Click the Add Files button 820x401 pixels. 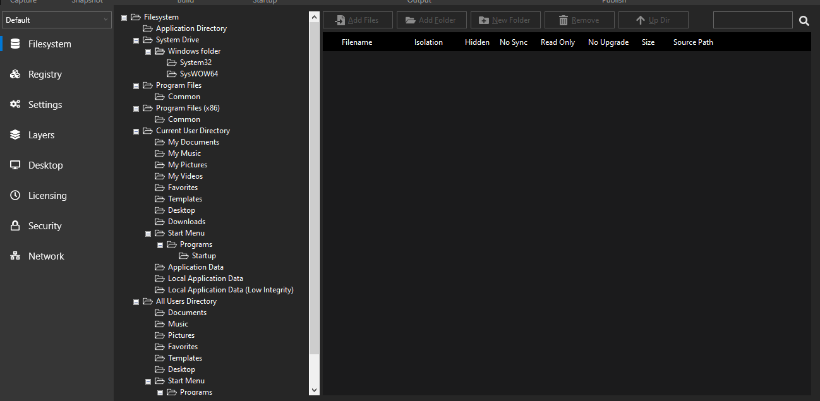(358, 20)
